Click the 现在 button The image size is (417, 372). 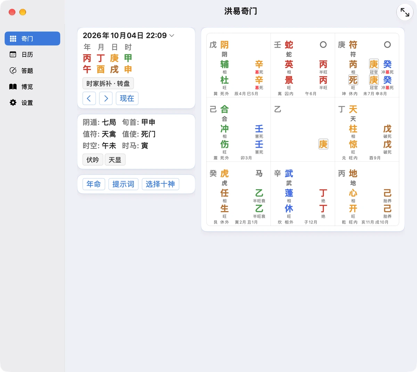[127, 98]
